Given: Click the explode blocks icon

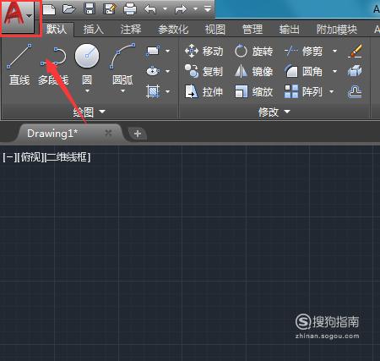Looking at the screenshot, I should click(x=355, y=71).
